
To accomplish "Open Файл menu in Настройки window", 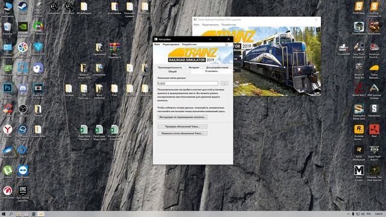I will 157,44.
